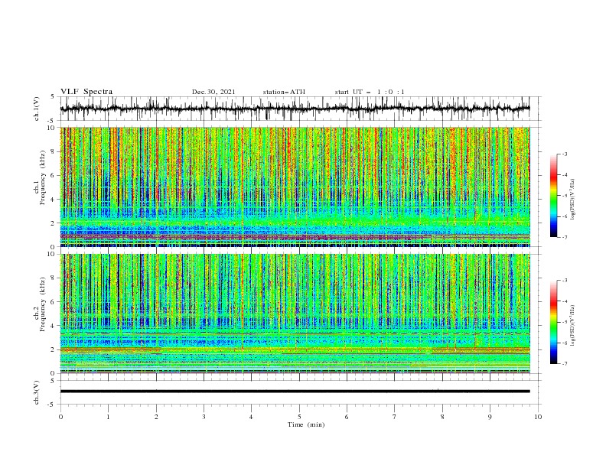Click the ch.1 spectrogram color scale bar
The height and width of the screenshot is (468, 606).
(x=553, y=196)
